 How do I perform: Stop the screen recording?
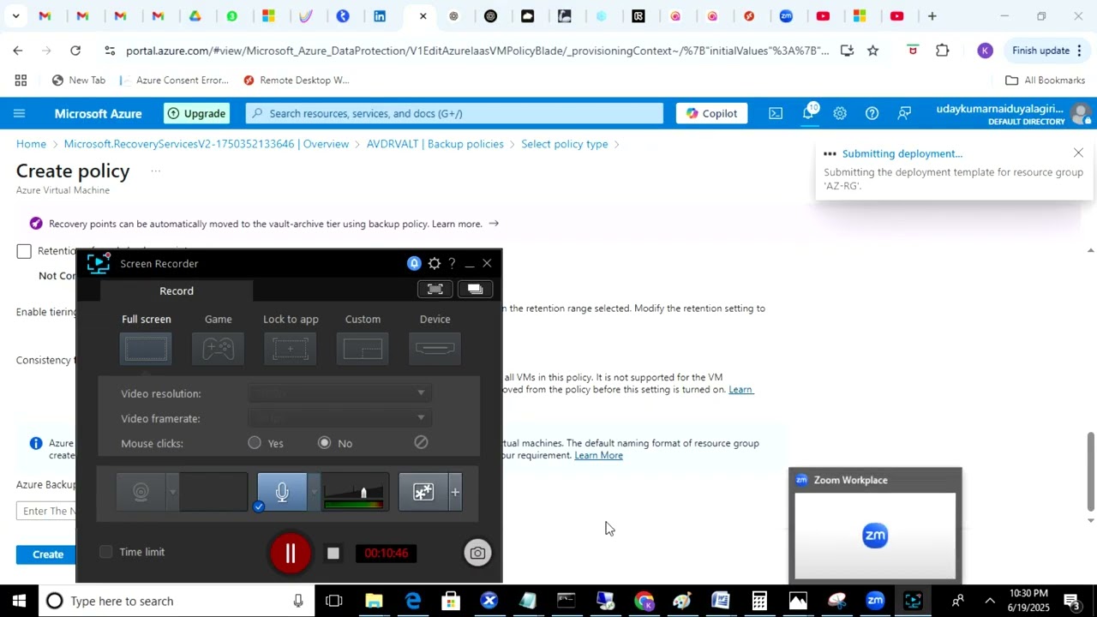333,554
